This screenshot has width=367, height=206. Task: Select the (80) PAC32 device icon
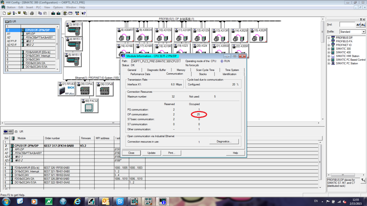click(89, 106)
